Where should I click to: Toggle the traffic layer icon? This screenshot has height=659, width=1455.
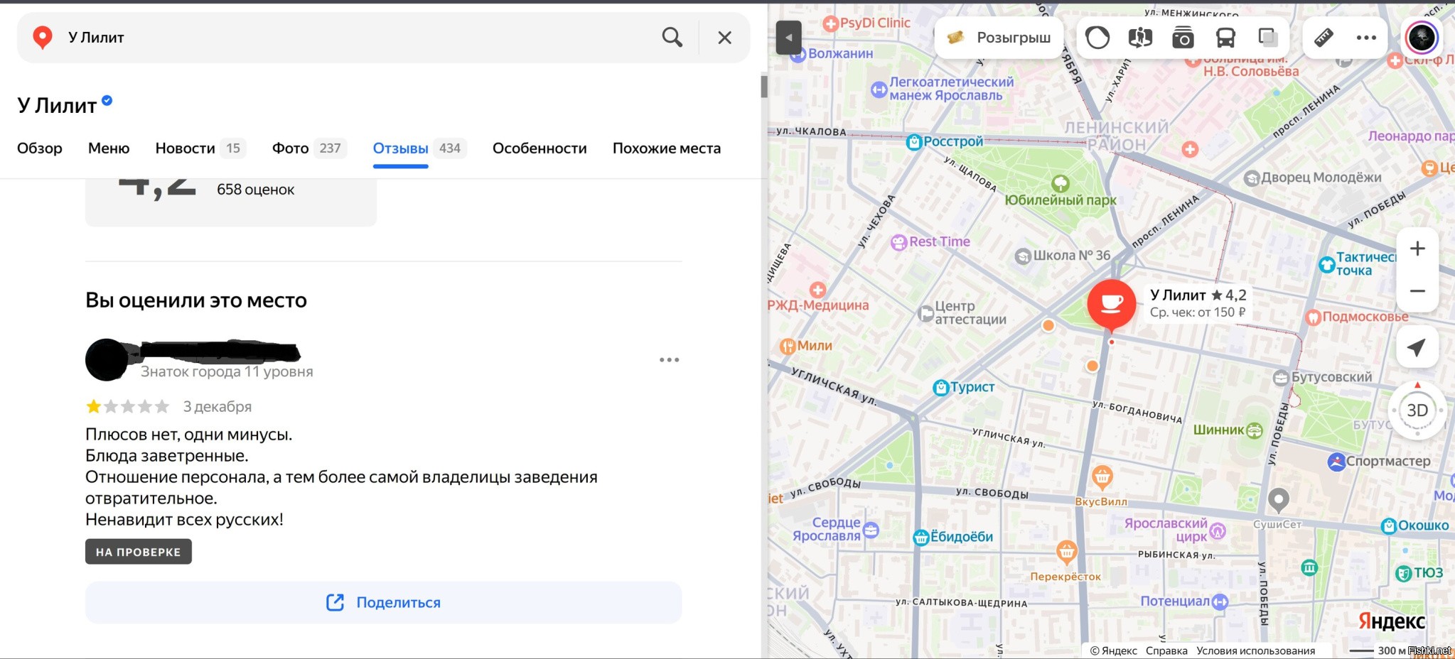[1097, 38]
